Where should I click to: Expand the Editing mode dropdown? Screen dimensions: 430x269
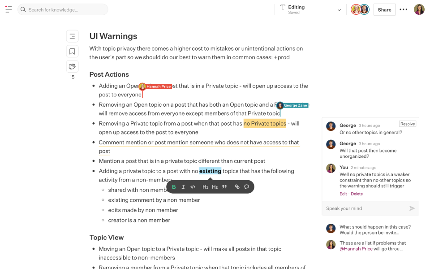pos(340,9)
